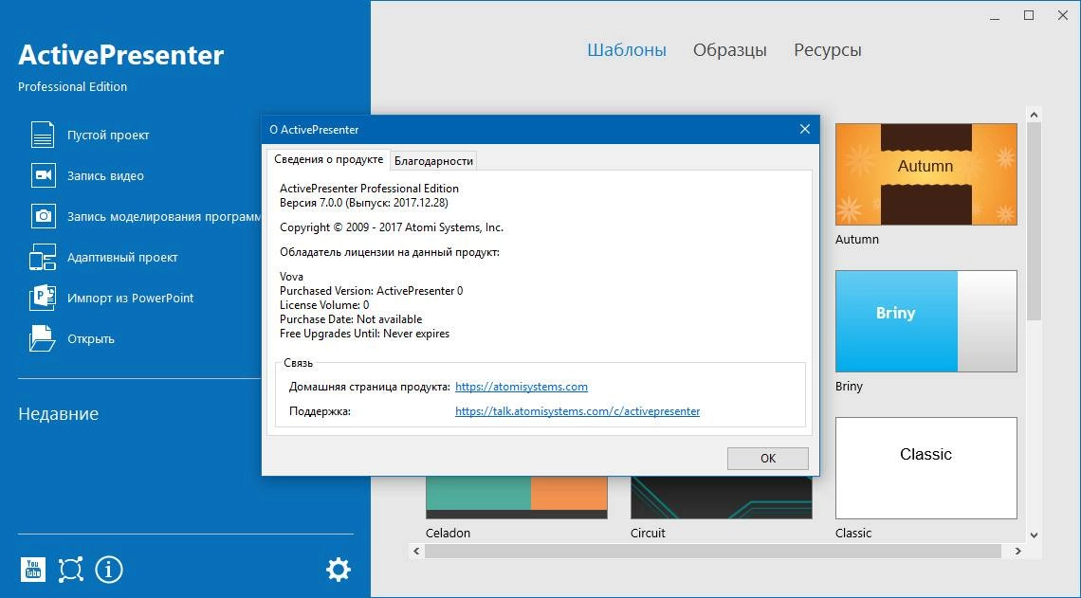Click the templates vertical scrollbar thumb
Viewport: 1081px width, 598px height.
click(1034, 221)
